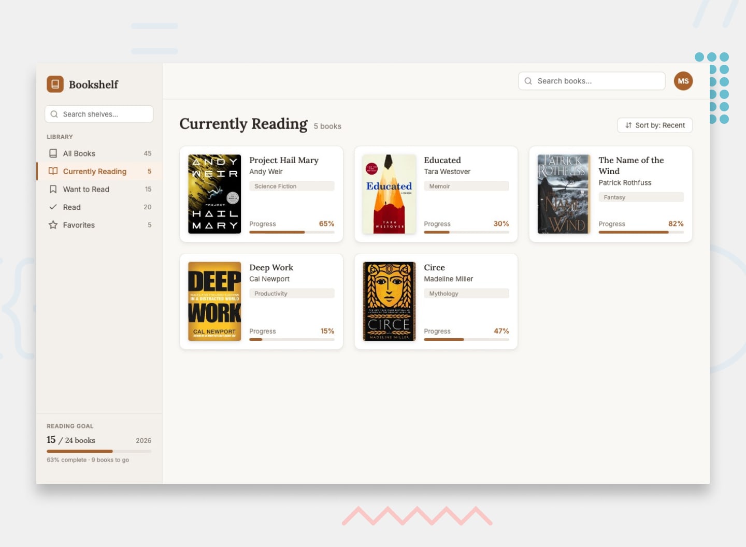Click the Circe progress bar
The height and width of the screenshot is (547, 746).
[466, 339]
